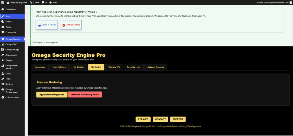The height and width of the screenshot is (136, 293).
Task: Click the Leave A Review label
Action: tap(49, 25)
